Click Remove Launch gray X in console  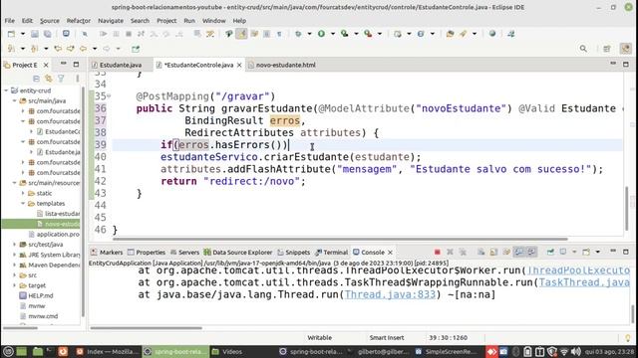[x=450, y=252]
